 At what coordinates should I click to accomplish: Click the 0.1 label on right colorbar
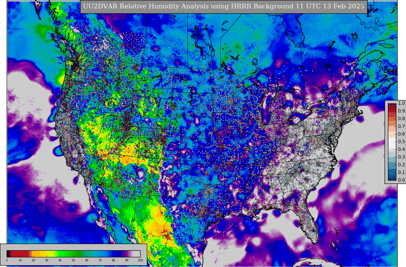[401, 172]
